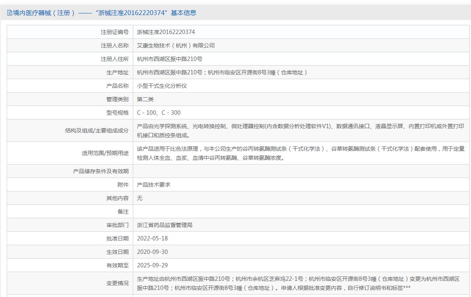This screenshot has height=297, width=471.
Task: Select the value 无 in 其他内容 row
Action: click(140, 198)
